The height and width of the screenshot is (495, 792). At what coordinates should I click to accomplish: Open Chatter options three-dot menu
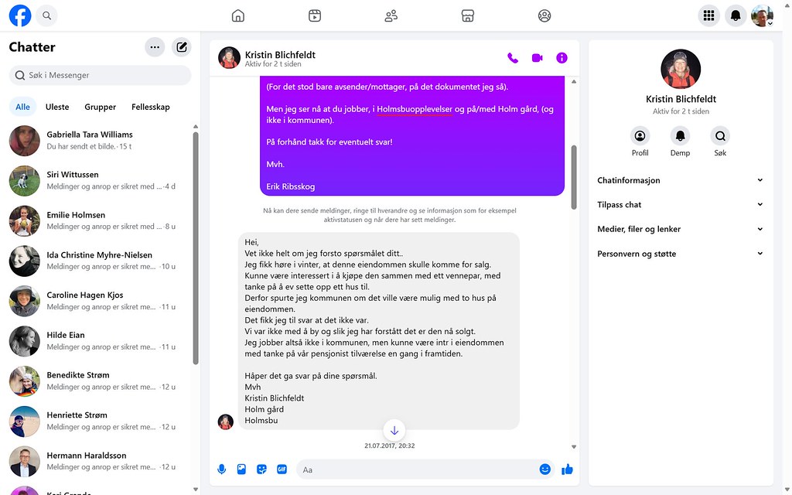click(x=155, y=47)
